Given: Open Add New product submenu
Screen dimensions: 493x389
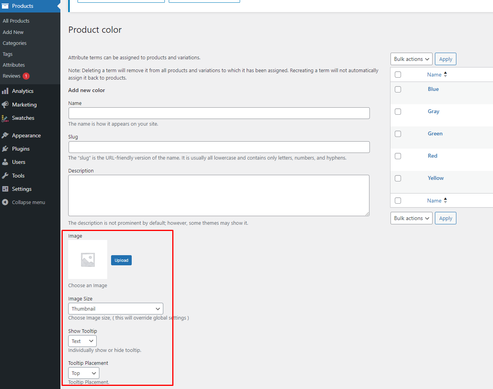Looking at the screenshot, I should (13, 32).
